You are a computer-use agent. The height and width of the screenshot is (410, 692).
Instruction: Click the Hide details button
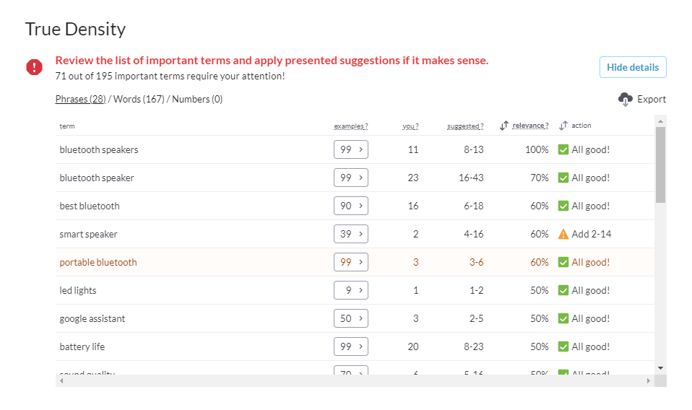(x=633, y=67)
